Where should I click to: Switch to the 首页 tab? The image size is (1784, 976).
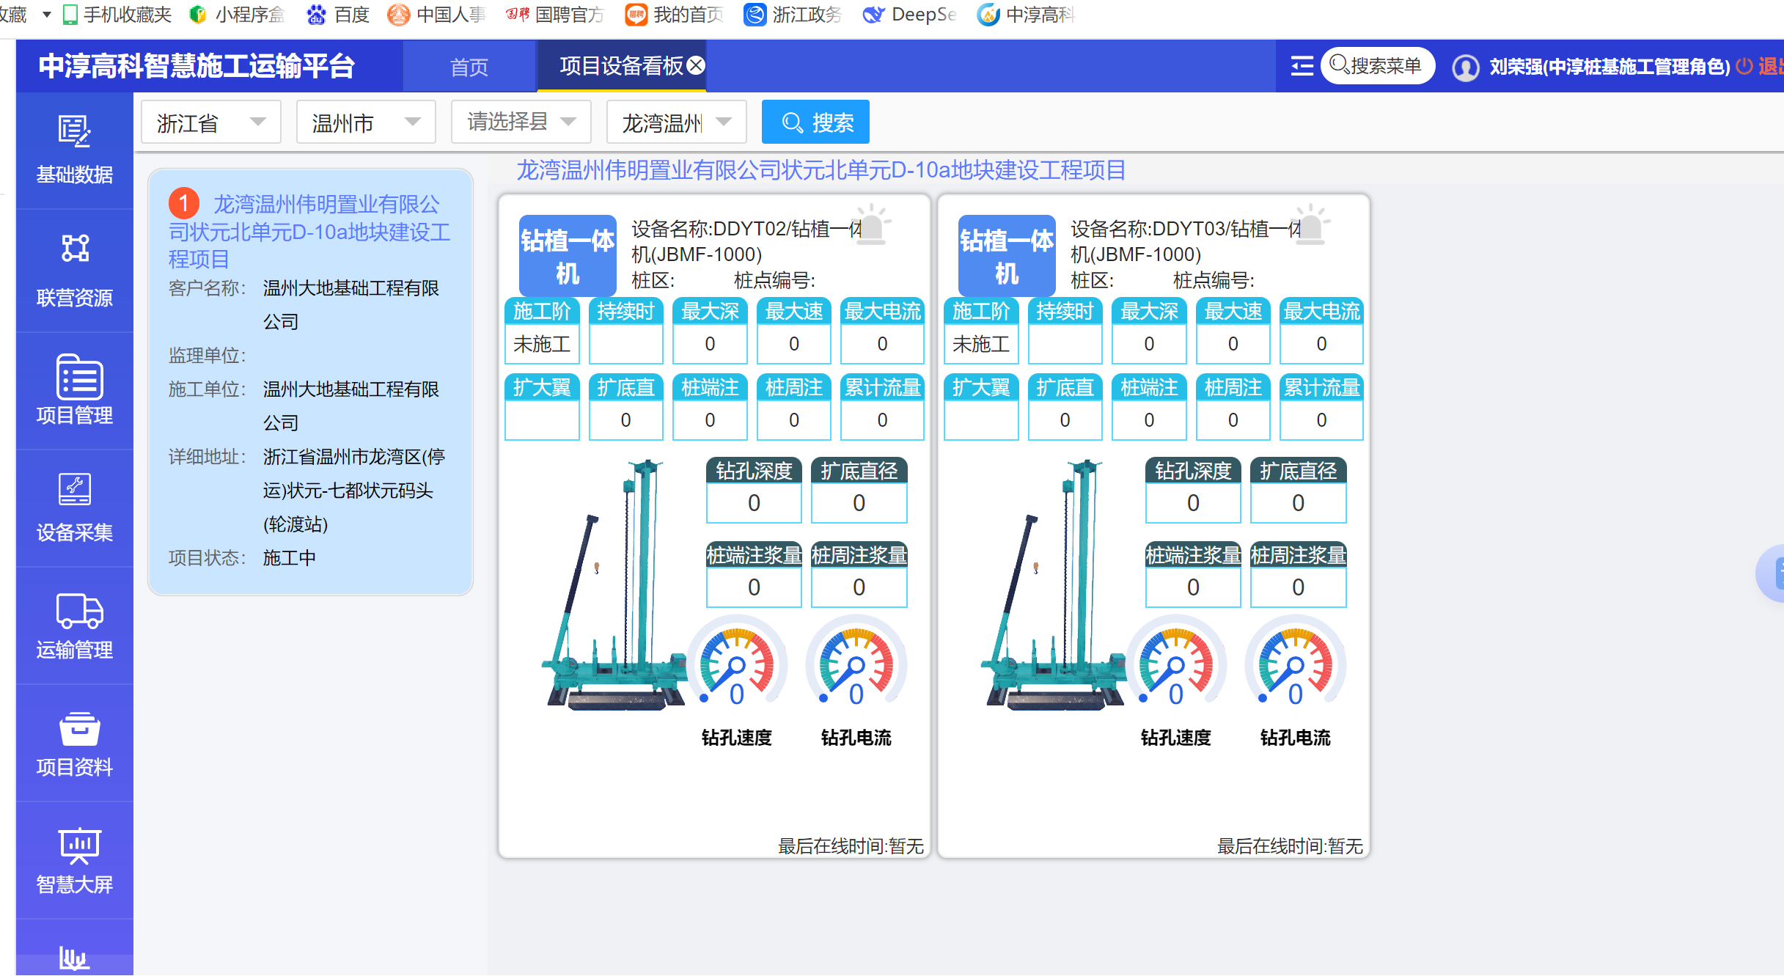click(x=469, y=67)
